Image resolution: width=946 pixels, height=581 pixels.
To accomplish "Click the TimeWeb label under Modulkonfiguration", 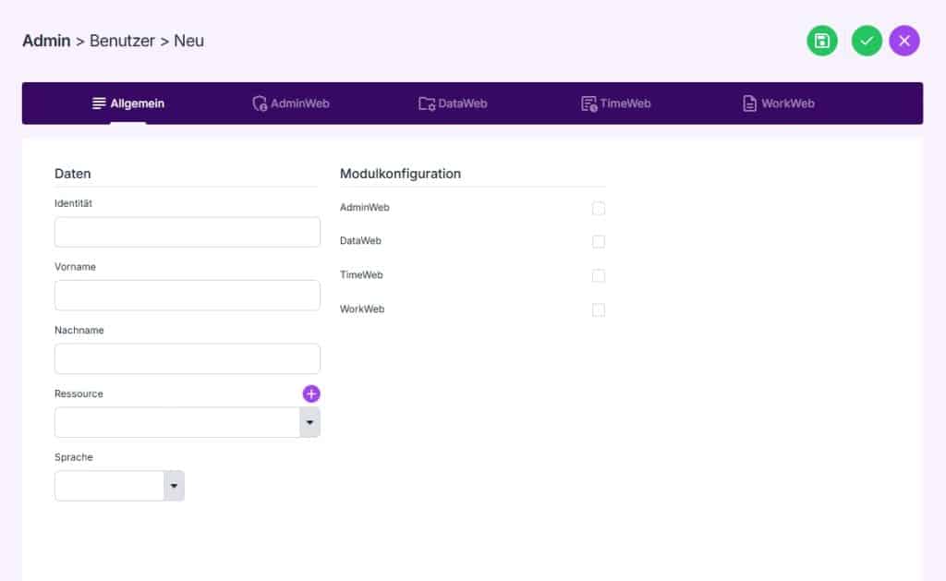I will 361,275.
